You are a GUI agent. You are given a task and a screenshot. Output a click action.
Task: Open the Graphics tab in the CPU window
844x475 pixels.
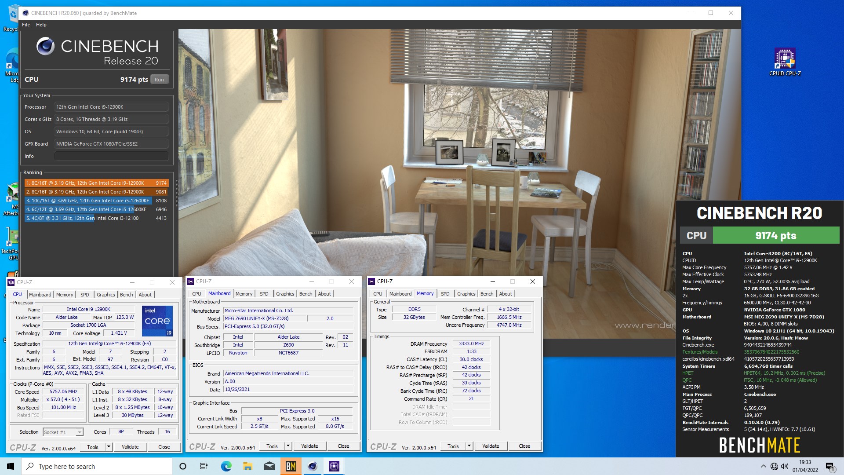click(106, 295)
